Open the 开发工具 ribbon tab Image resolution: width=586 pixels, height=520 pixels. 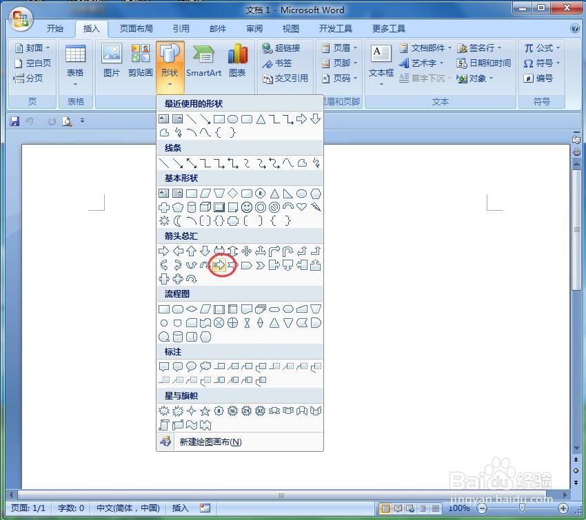tap(335, 28)
